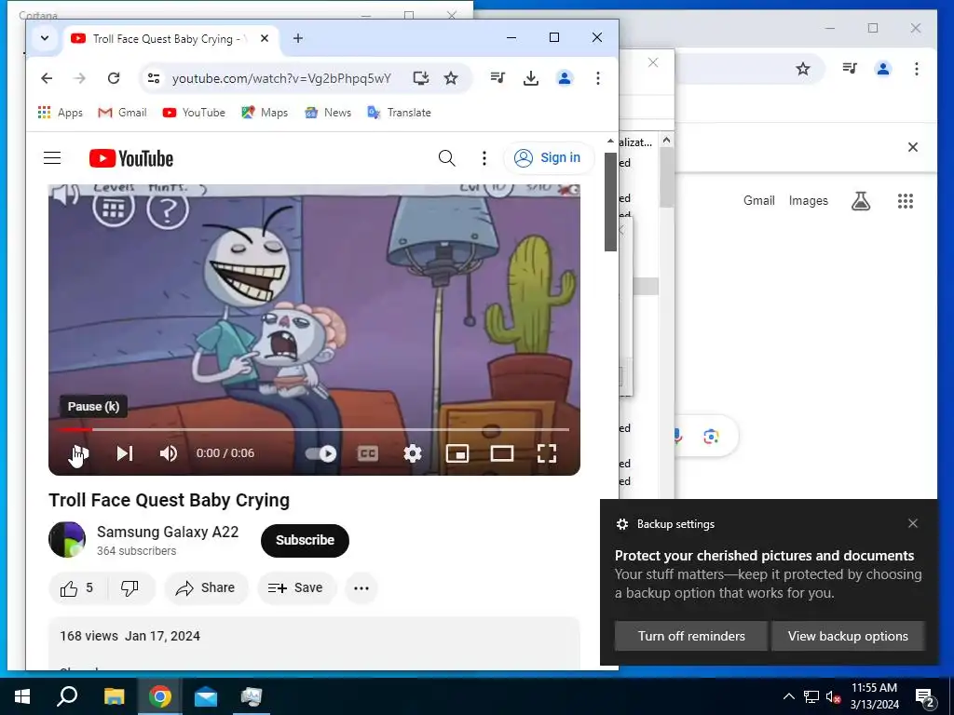
Task: Open Google apps grid icon
Action: pos(906,201)
